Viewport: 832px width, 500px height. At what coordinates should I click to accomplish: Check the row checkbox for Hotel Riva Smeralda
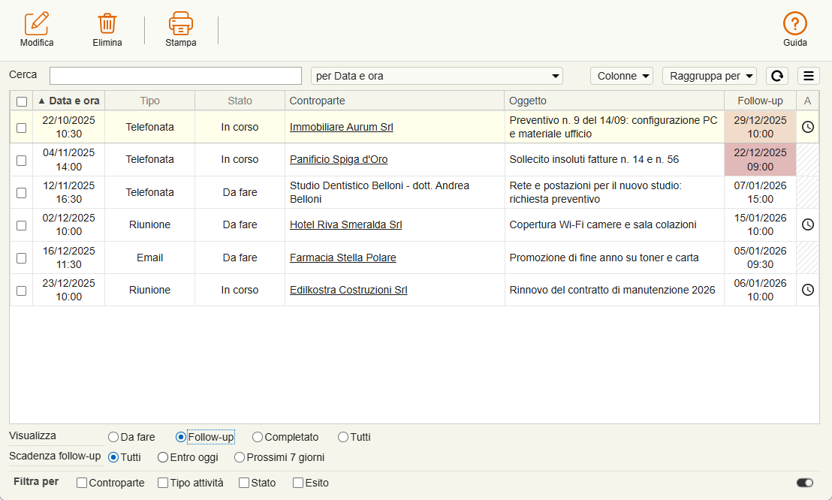point(21,225)
